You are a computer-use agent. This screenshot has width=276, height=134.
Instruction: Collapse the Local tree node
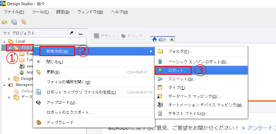pos(4,41)
